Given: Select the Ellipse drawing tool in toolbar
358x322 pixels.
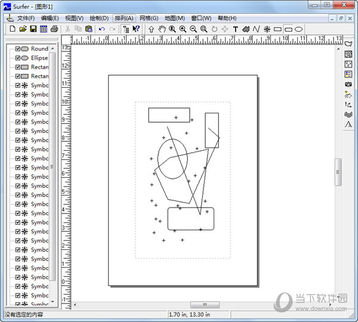Looking at the screenshot, I should pyautogui.click(x=299, y=29).
